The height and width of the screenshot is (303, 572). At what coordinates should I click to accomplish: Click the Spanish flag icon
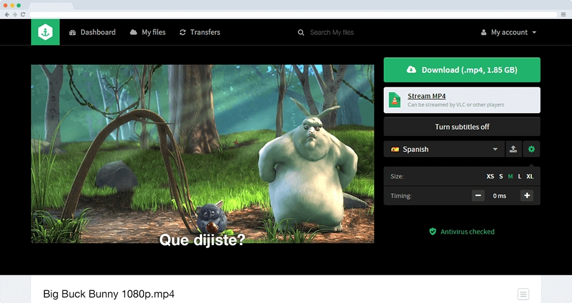395,149
